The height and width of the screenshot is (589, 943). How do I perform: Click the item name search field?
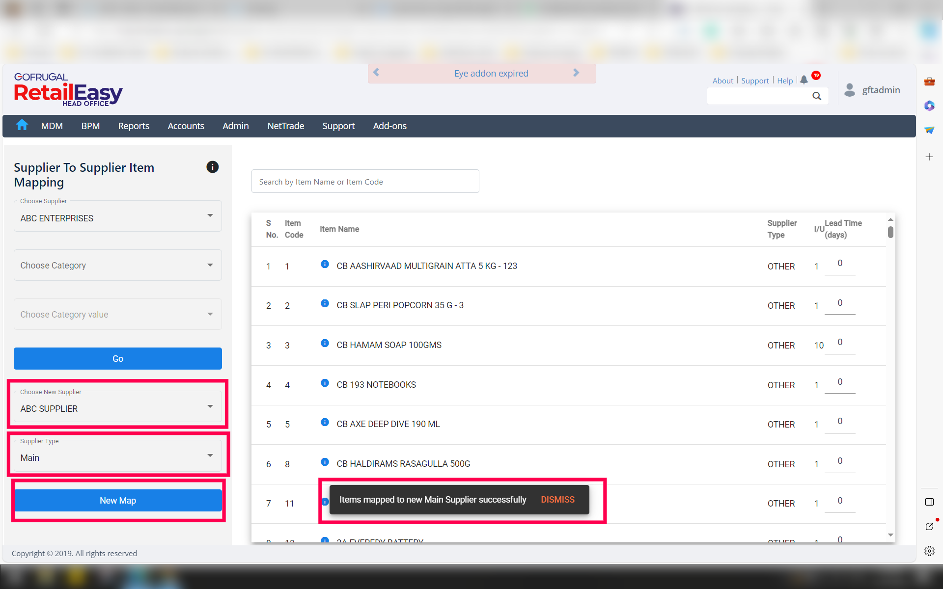(365, 182)
